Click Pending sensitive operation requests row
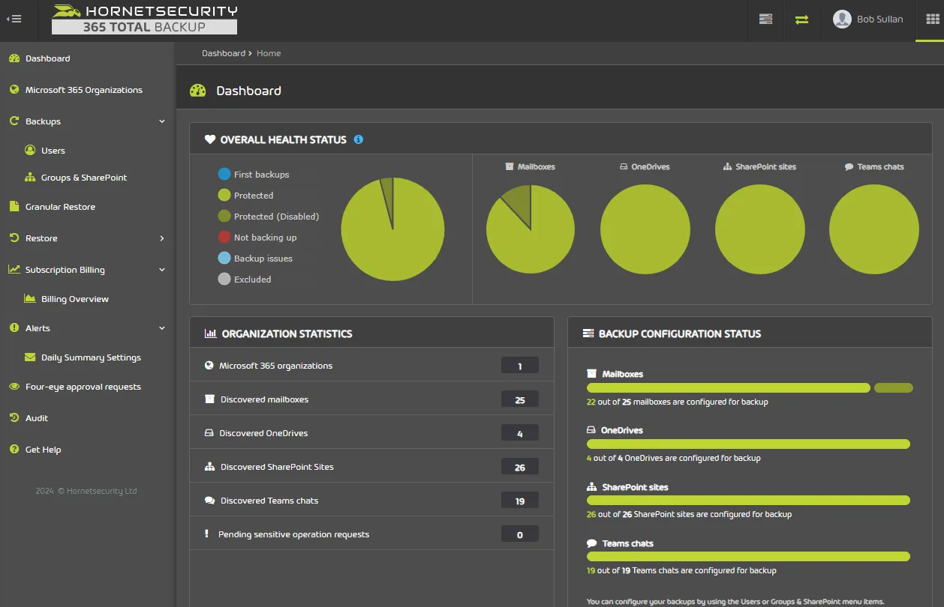Image resolution: width=944 pixels, height=607 pixels. point(371,534)
